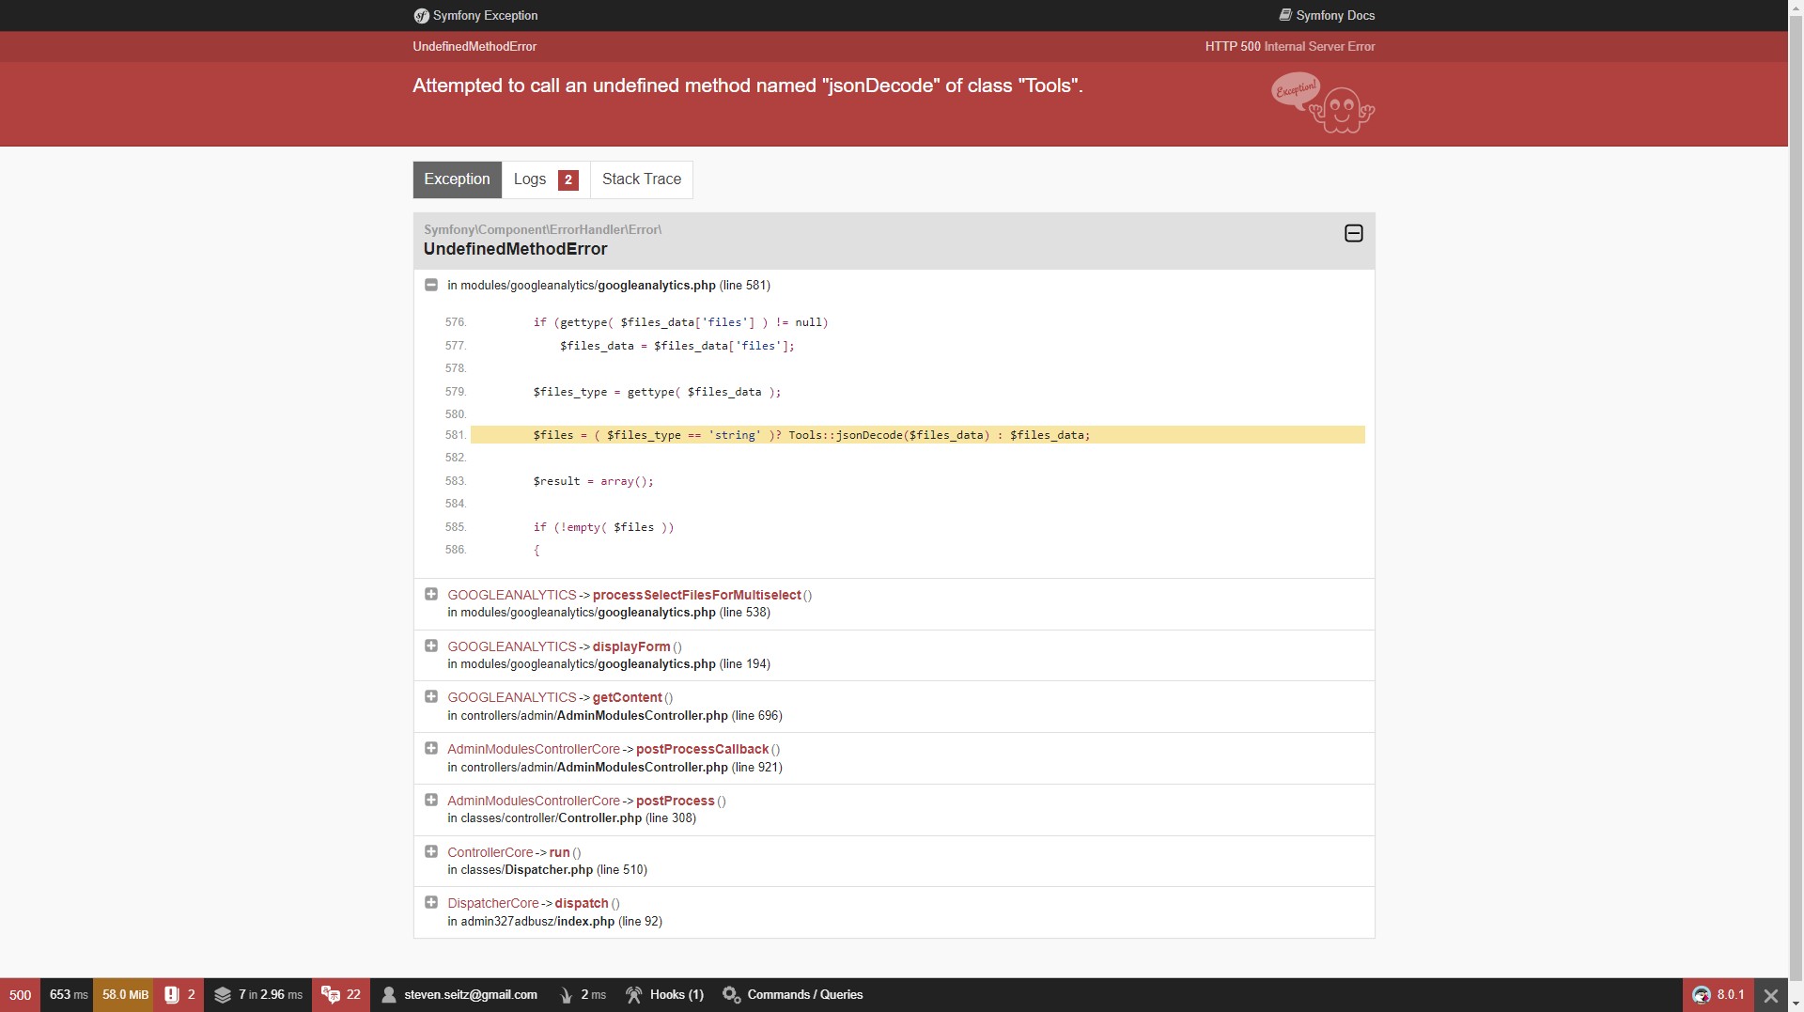
Task: Click the UndefinedMethodError heading in exception block
Action: click(x=516, y=249)
